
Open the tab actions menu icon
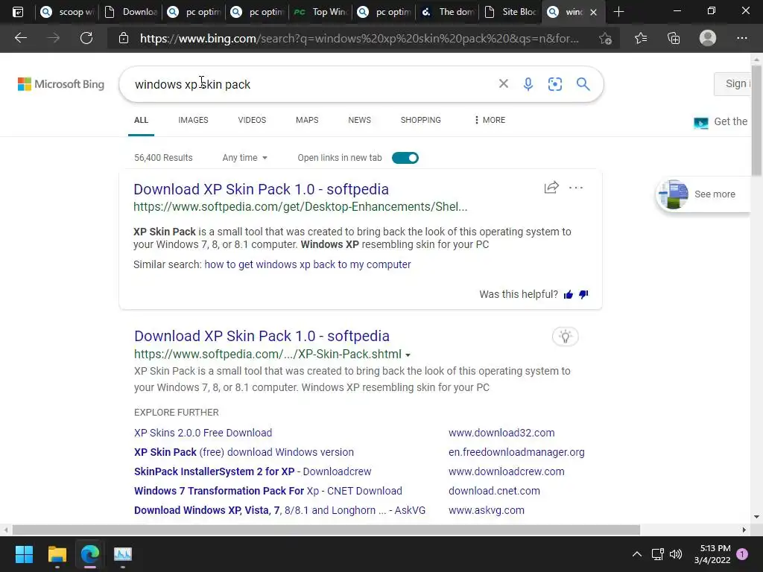click(x=18, y=12)
